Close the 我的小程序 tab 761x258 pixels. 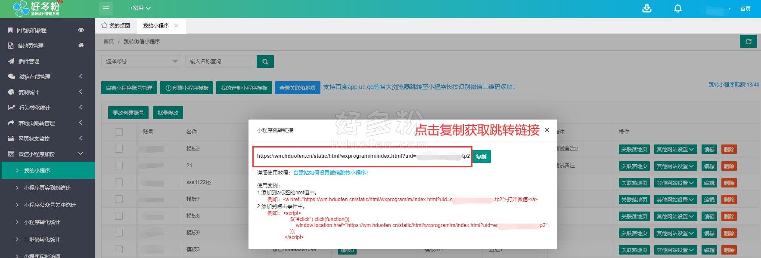[x=176, y=26]
